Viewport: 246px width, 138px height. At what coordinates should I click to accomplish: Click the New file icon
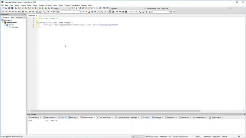[x=3, y=8]
